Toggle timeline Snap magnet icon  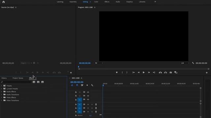[x=77, y=85]
